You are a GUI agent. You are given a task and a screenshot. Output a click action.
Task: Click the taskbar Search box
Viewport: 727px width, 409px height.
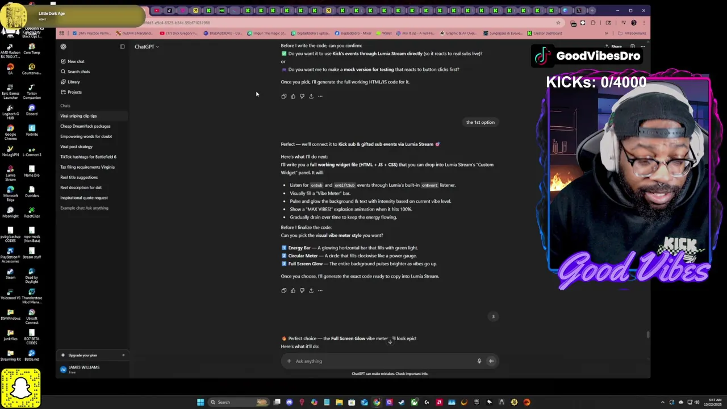(x=238, y=402)
